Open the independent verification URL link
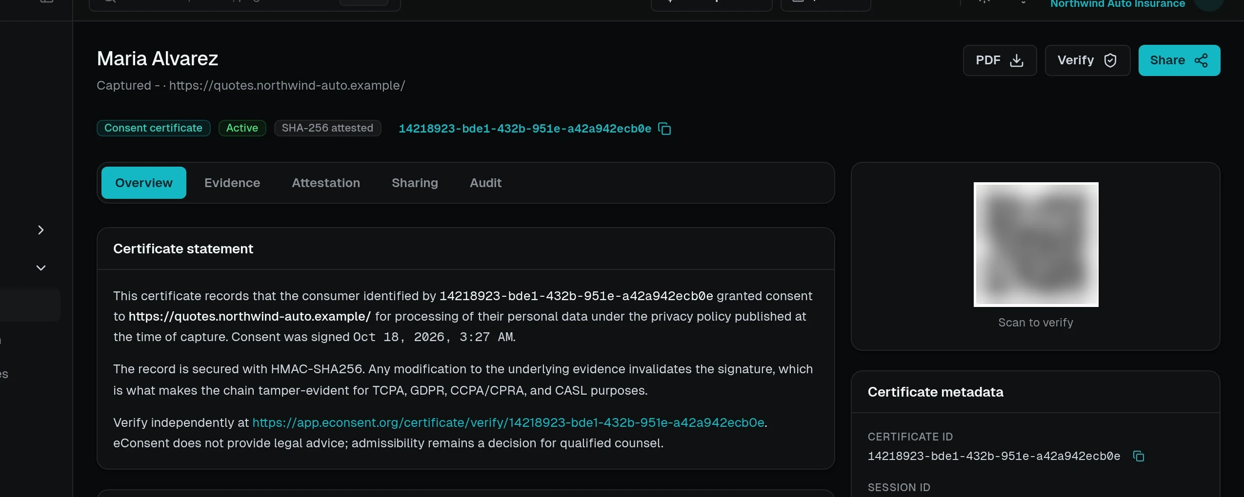This screenshot has width=1244, height=497. [x=508, y=422]
